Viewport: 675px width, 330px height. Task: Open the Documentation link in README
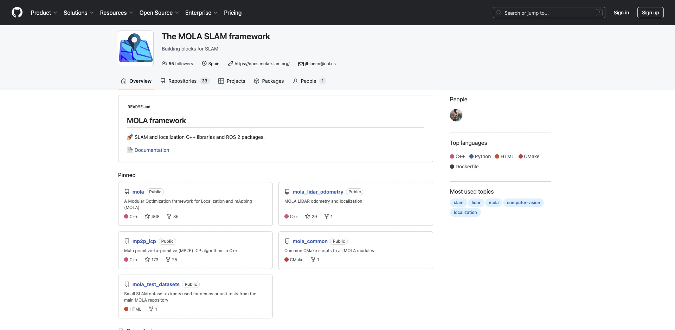click(x=152, y=150)
